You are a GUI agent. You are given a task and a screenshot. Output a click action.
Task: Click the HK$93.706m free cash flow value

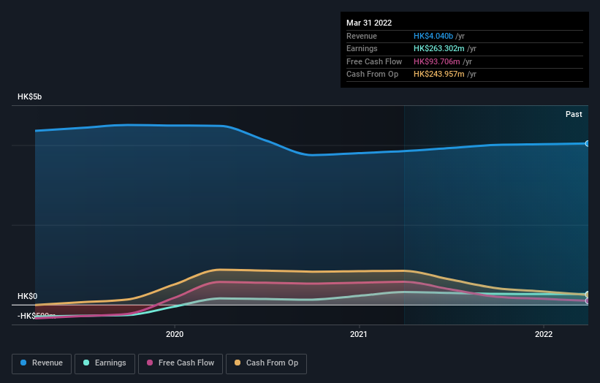[436, 61]
